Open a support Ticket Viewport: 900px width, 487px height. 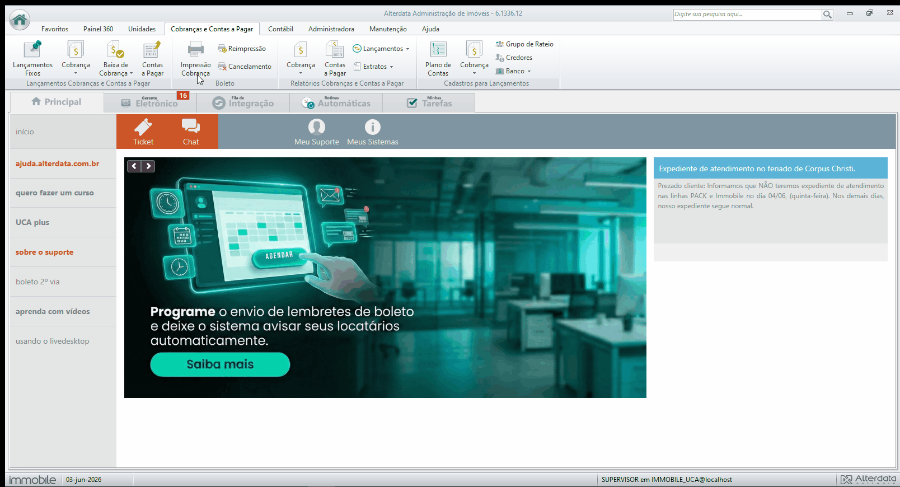[143, 132]
